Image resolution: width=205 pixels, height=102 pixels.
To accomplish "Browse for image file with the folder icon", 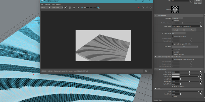I will (x=201, y=26).
